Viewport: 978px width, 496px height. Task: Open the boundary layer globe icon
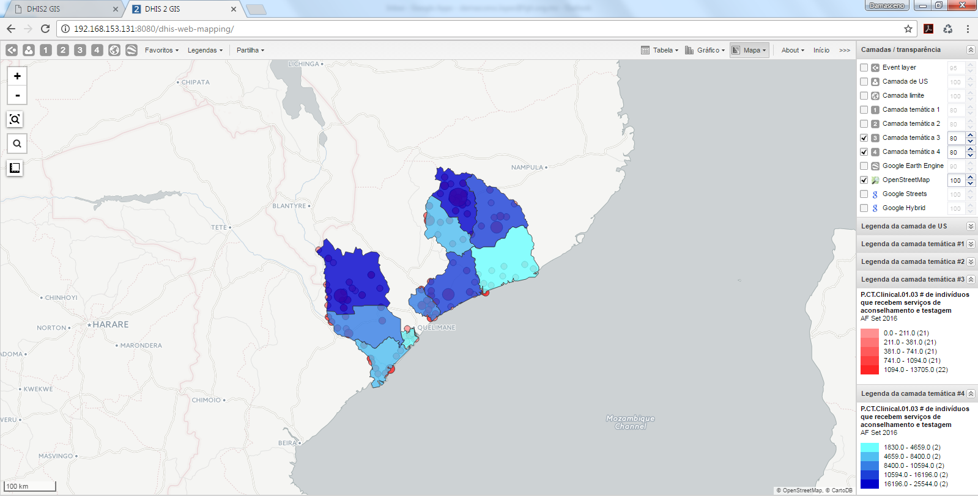point(114,50)
